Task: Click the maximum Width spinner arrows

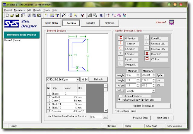Action: (x=154, y=85)
